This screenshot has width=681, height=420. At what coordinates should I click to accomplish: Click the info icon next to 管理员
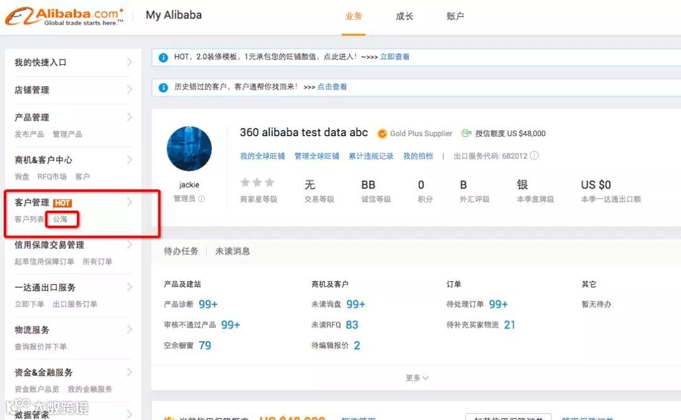tap(202, 199)
